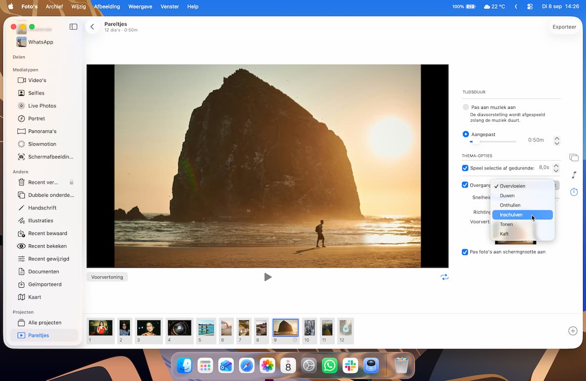The height and width of the screenshot is (381, 586).
Task: Toggle Speel selectie af gedurende checkbox
Action: click(x=465, y=168)
